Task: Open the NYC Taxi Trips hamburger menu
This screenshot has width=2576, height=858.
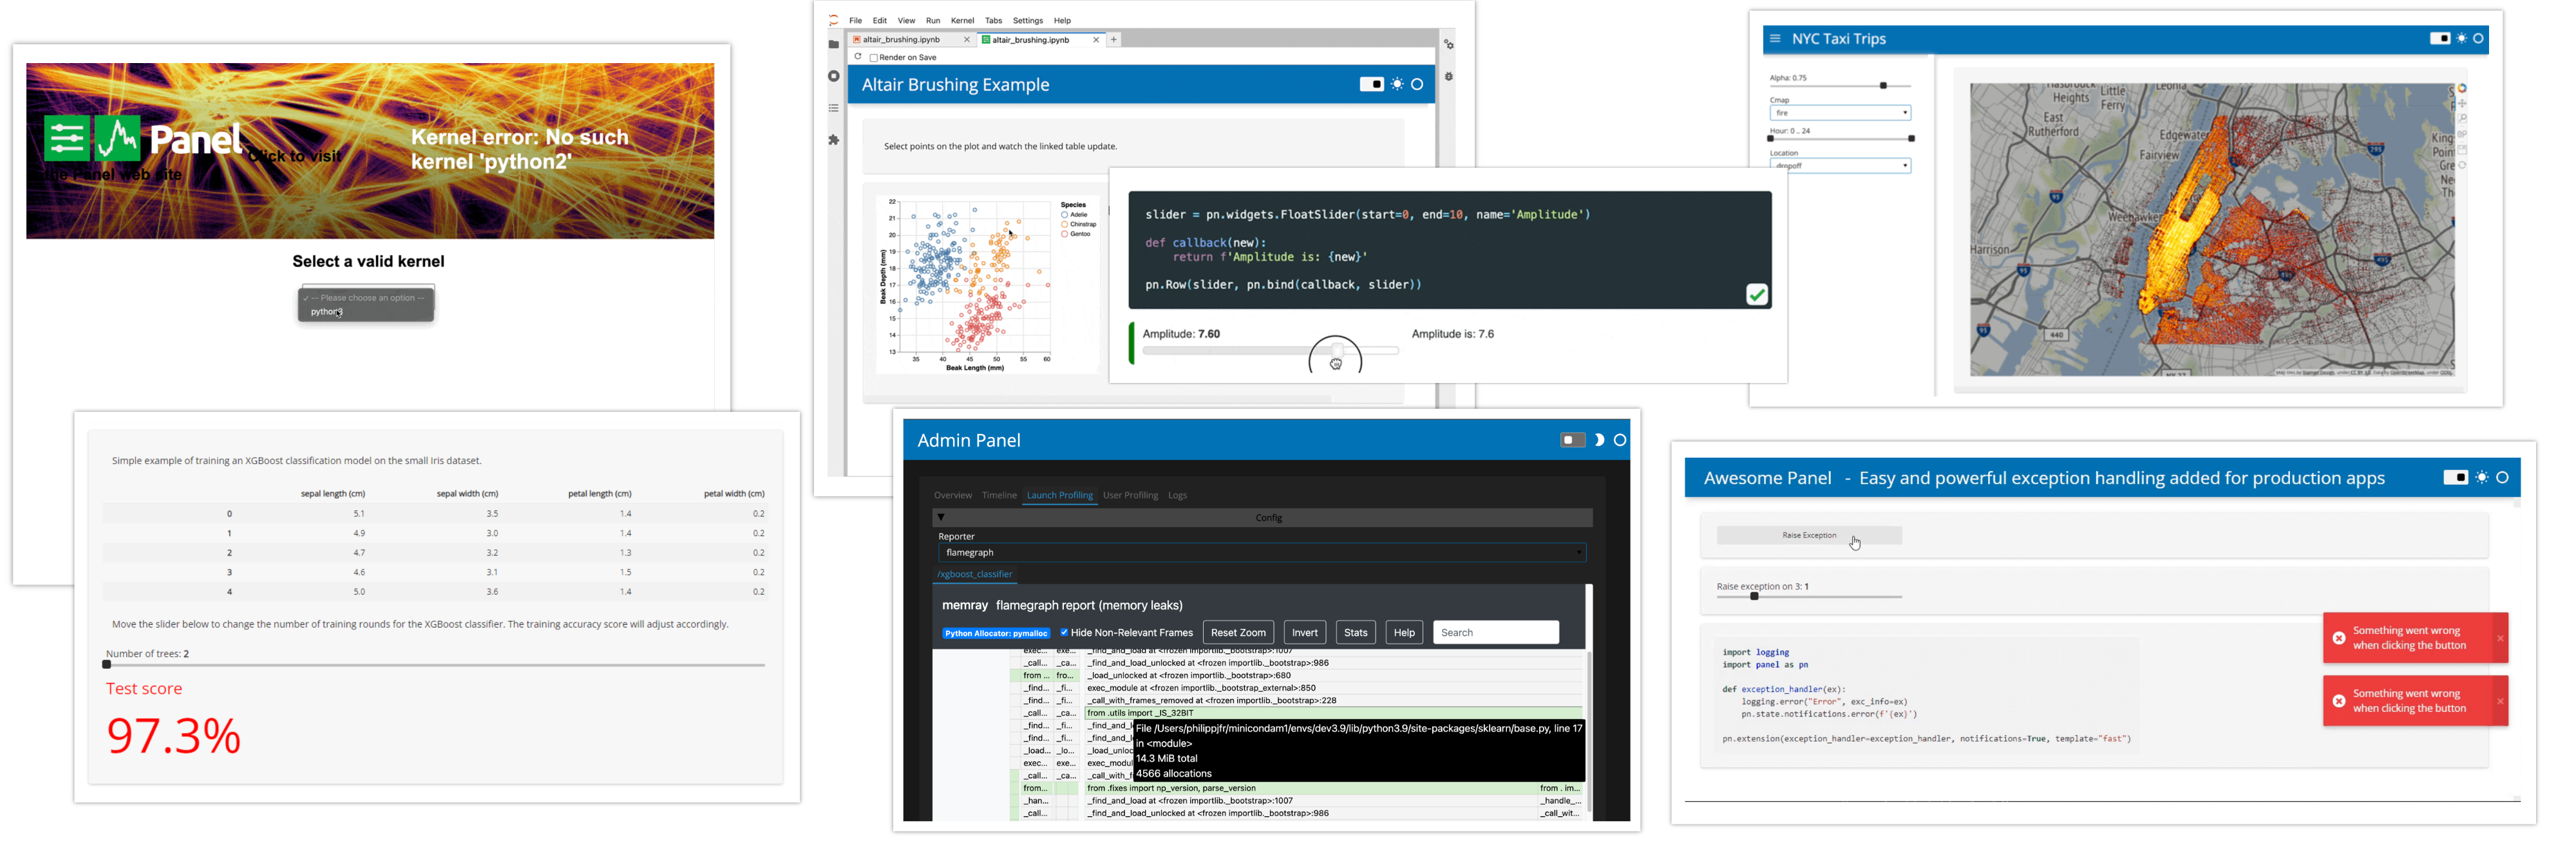Action: point(1775,39)
